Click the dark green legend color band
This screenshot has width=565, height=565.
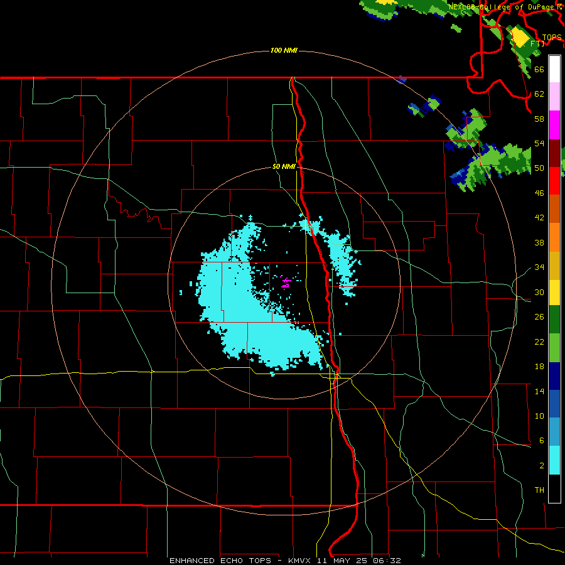554,320
